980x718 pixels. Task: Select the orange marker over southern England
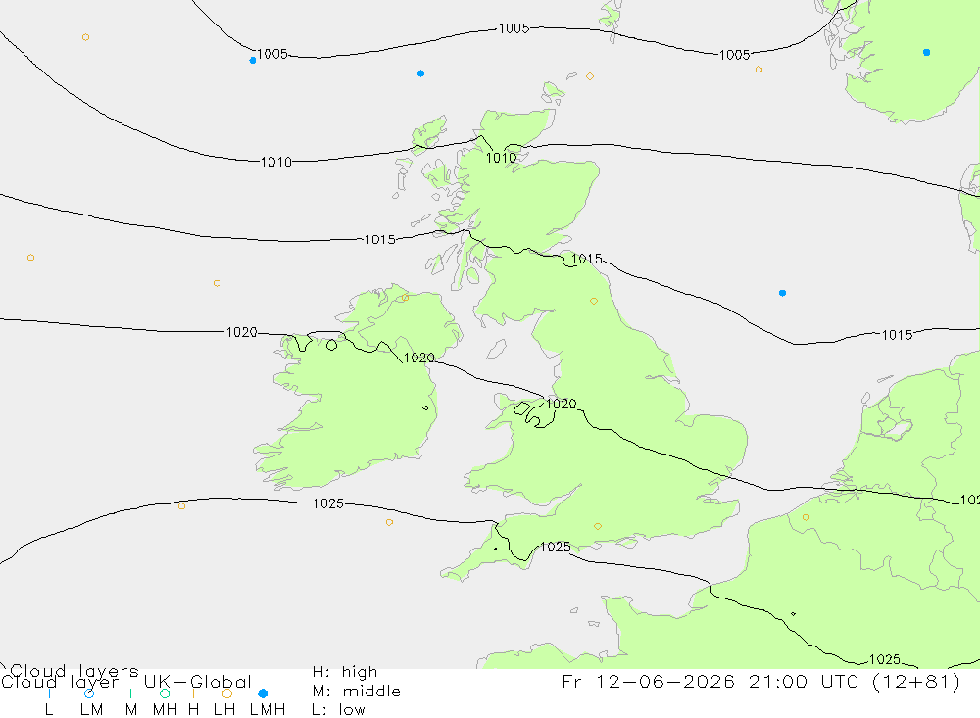pyautogui.click(x=598, y=527)
